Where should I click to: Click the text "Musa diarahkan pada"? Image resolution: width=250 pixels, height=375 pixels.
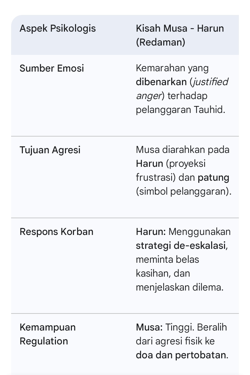[183, 150]
